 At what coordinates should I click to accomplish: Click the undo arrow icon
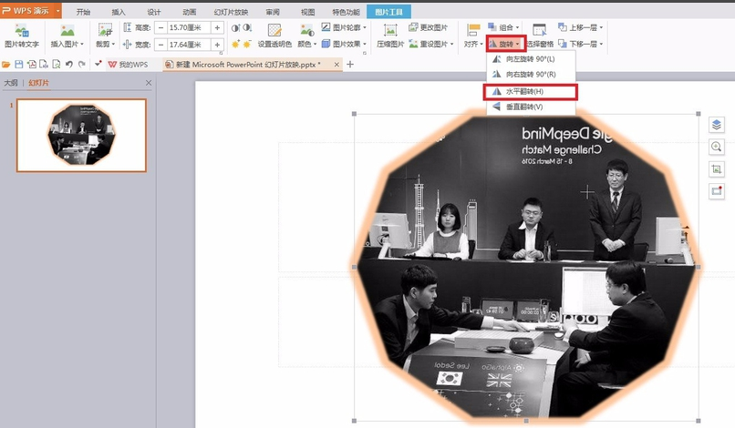point(69,65)
